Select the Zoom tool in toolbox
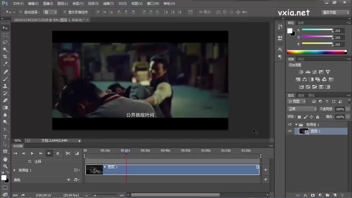Image resolution: width=352 pixels, height=198 pixels. pyautogui.click(x=5, y=167)
